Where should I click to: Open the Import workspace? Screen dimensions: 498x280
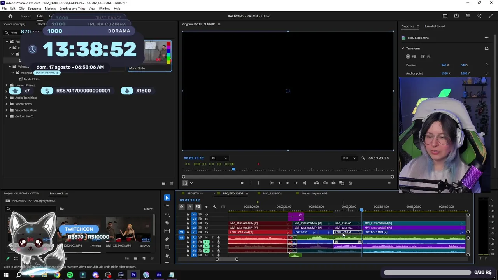26,16
